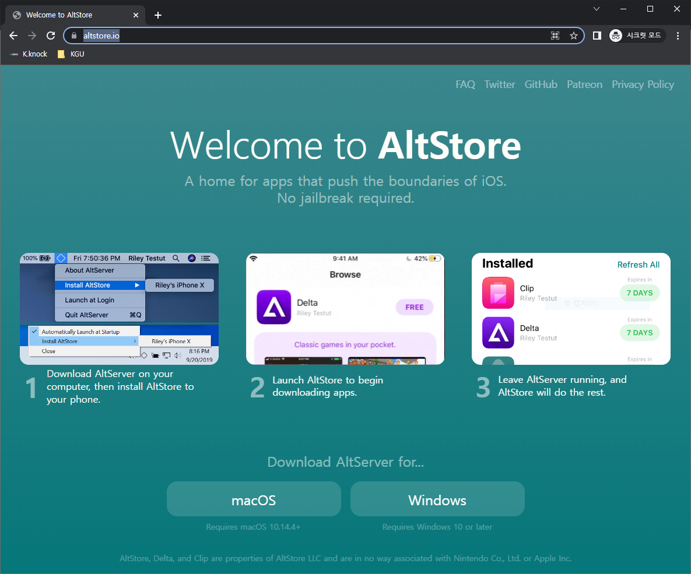Screen dimensions: 691x574
Task: Open the FAQ link
Action: coord(465,84)
